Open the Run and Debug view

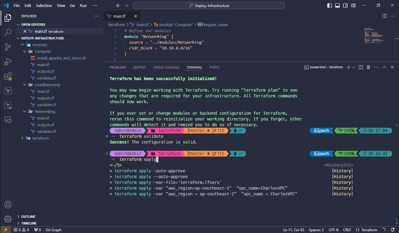(8, 62)
